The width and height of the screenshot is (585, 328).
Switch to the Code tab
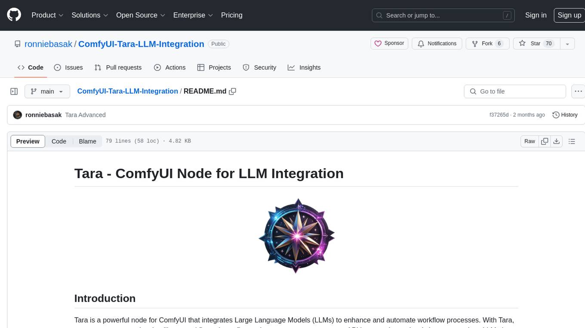tap(31, 67)
